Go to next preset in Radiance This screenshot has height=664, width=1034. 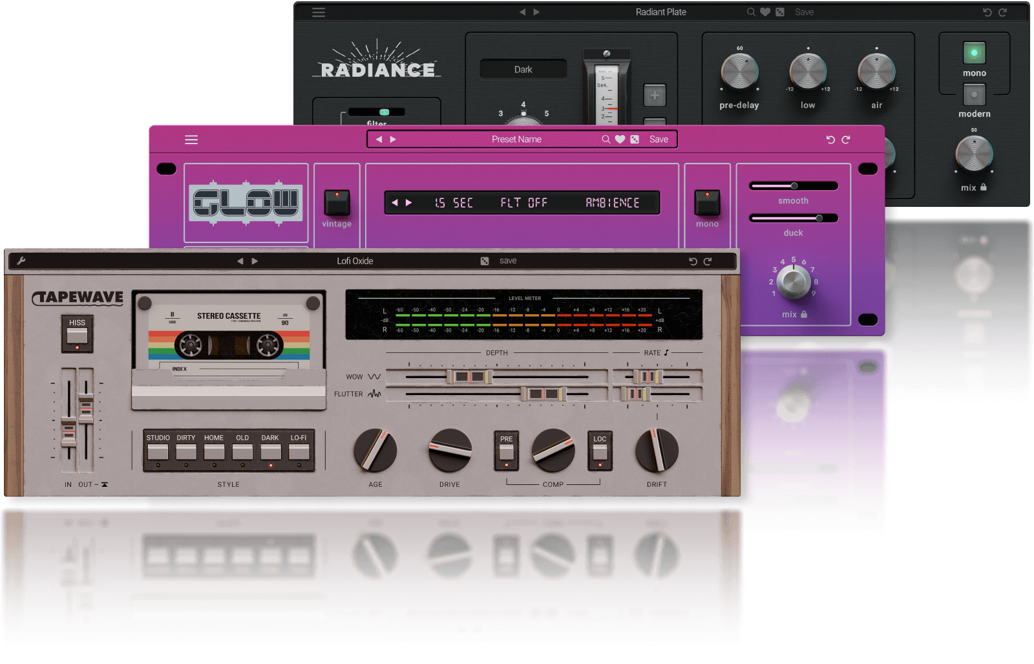[536, 12]
